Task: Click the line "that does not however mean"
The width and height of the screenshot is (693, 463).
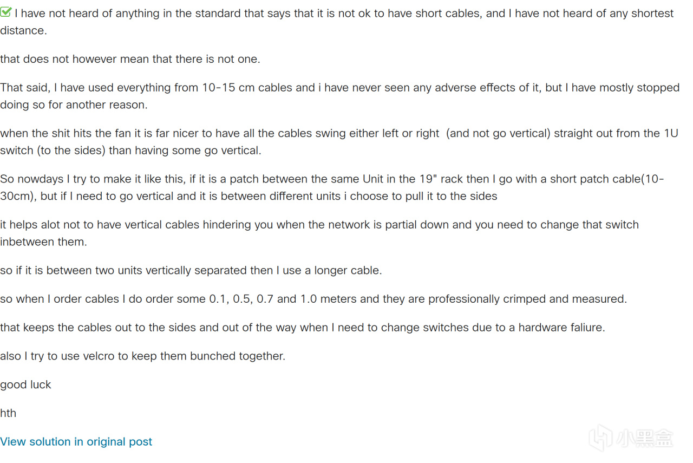Action: point(130,59)
